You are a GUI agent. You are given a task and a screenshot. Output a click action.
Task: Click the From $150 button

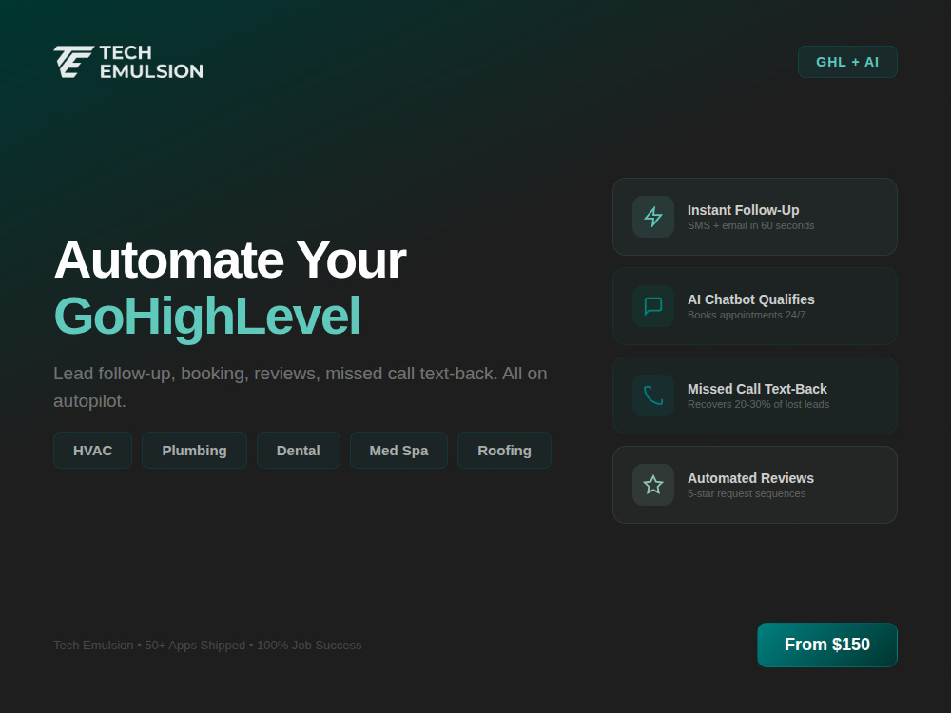tap(827, 645)
